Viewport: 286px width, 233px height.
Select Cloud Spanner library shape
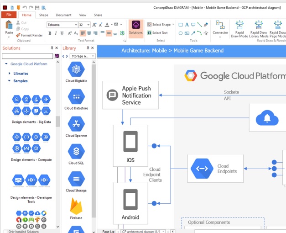76,127
